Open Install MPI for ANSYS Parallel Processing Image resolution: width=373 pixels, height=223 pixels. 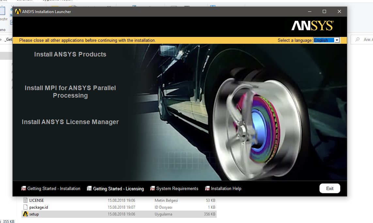70,92
